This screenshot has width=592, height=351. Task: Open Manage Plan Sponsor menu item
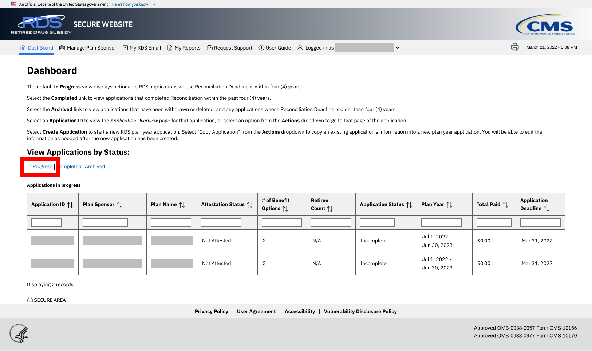(x=88, y=48)
